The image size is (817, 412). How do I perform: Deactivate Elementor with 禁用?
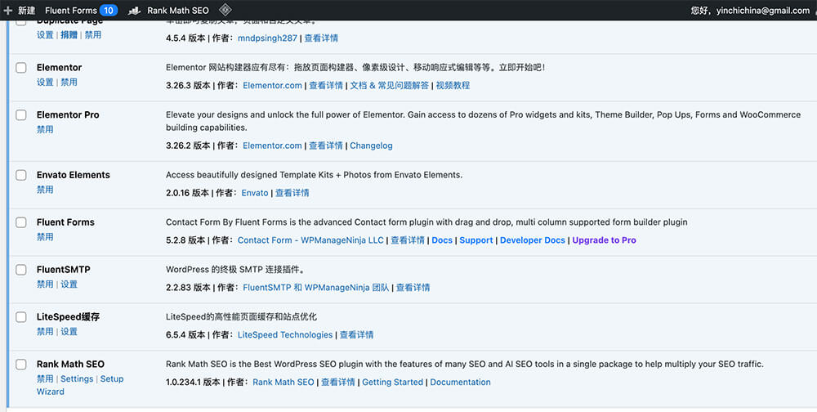click(x=69, y=83)
